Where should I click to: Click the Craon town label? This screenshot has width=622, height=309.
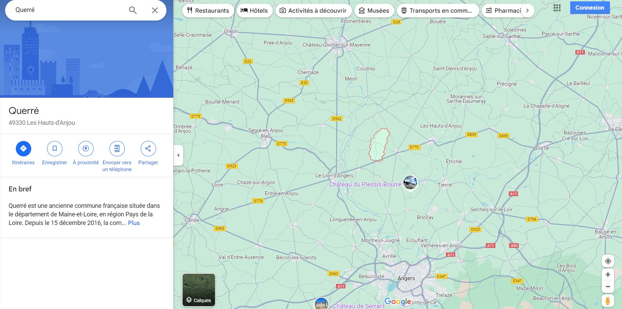click(x=231, y=31)
